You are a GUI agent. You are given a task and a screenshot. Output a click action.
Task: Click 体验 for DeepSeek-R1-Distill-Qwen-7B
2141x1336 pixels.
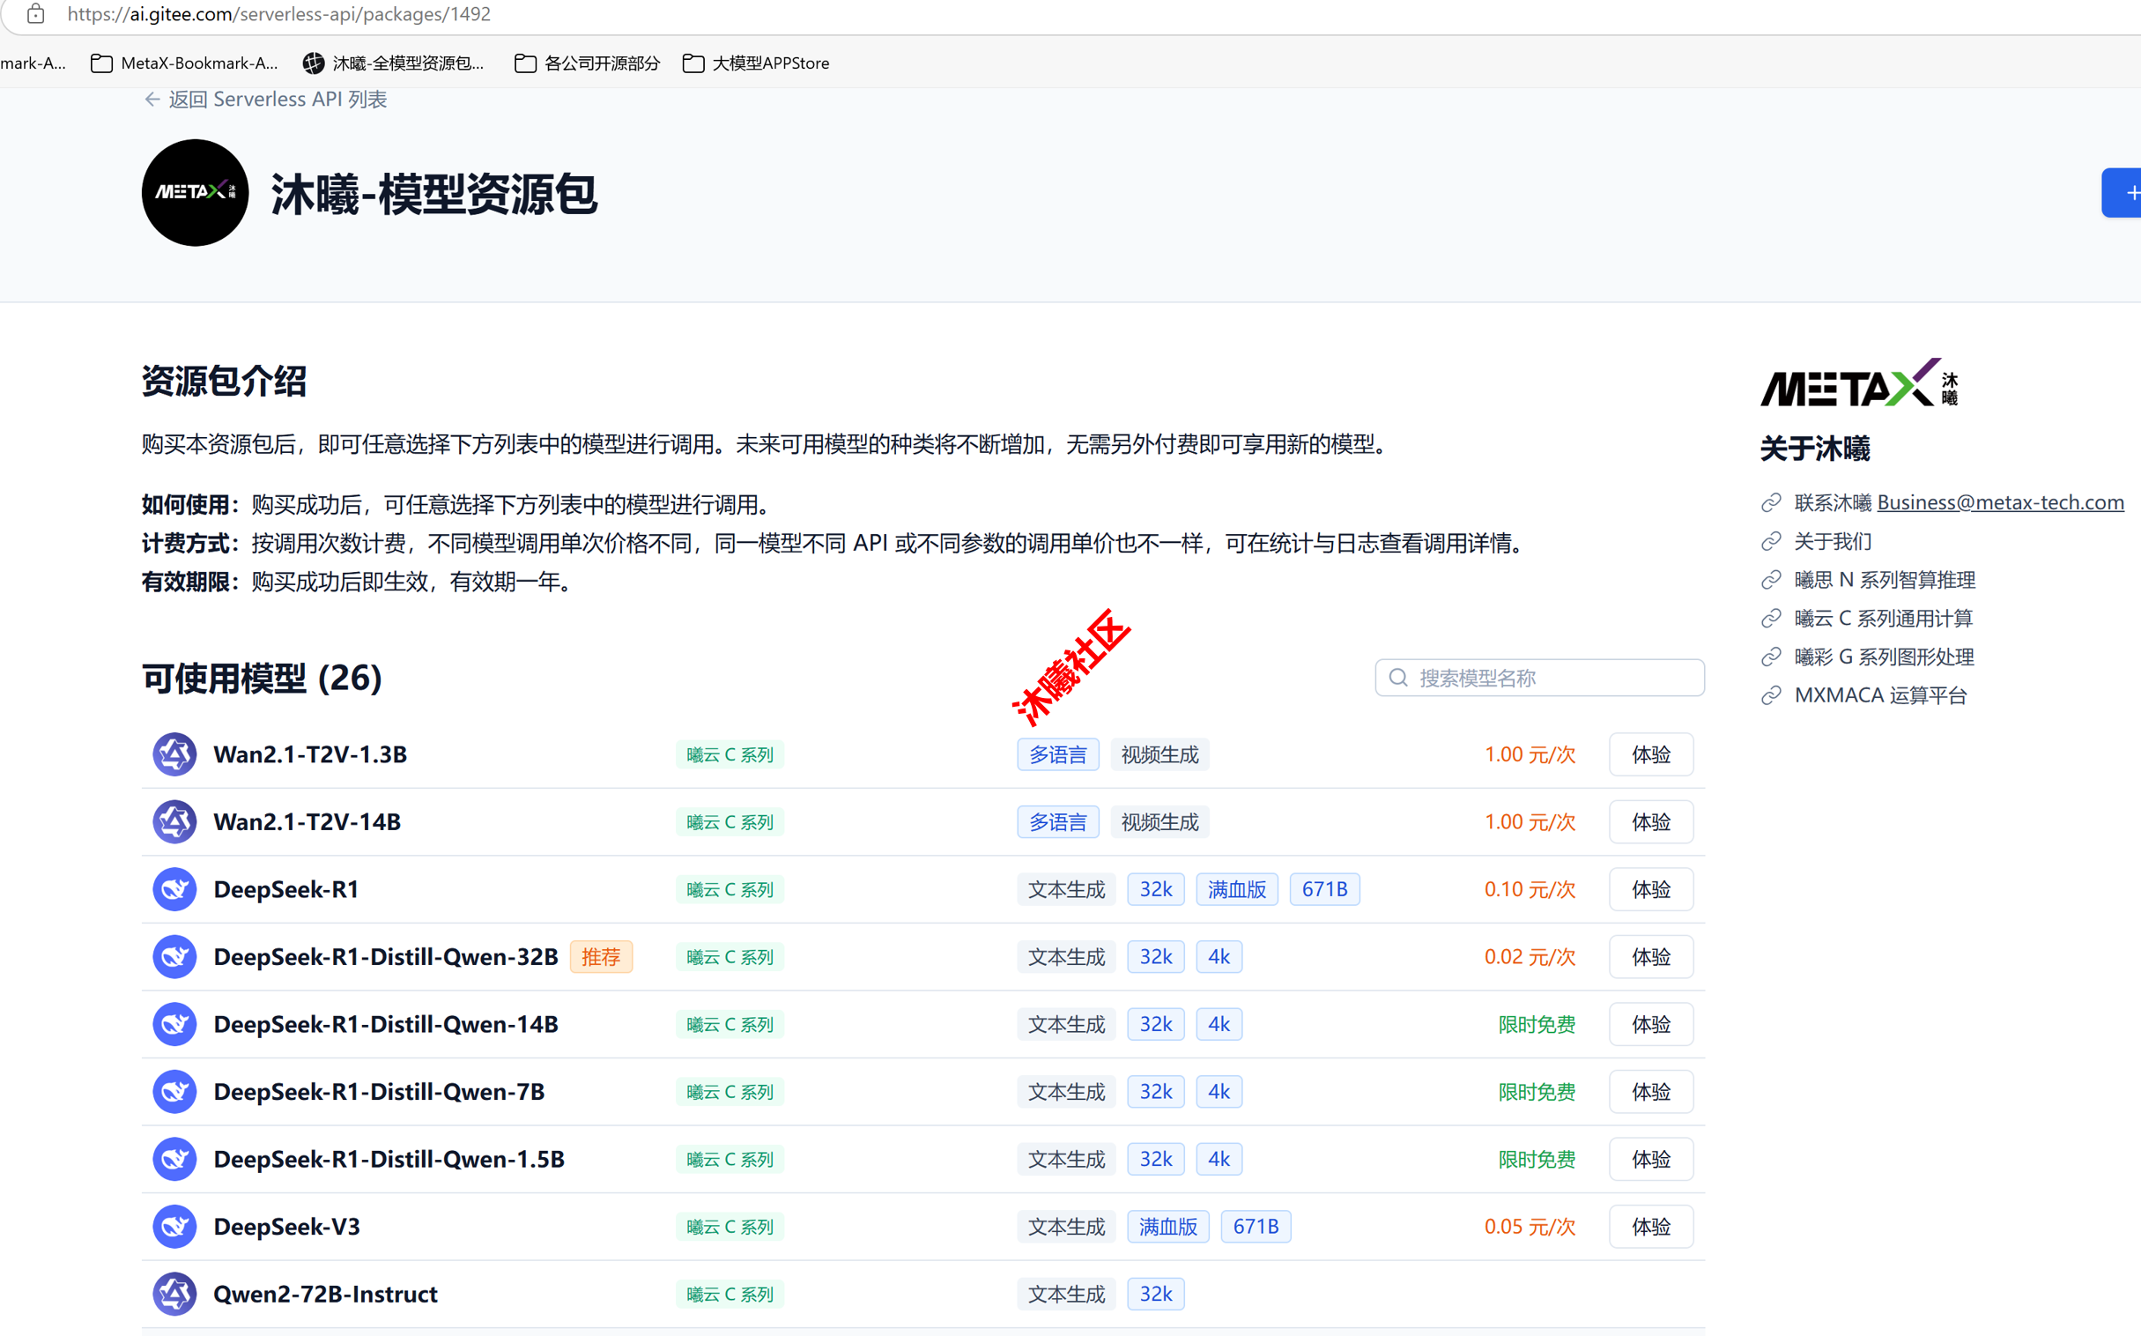1651,1092
